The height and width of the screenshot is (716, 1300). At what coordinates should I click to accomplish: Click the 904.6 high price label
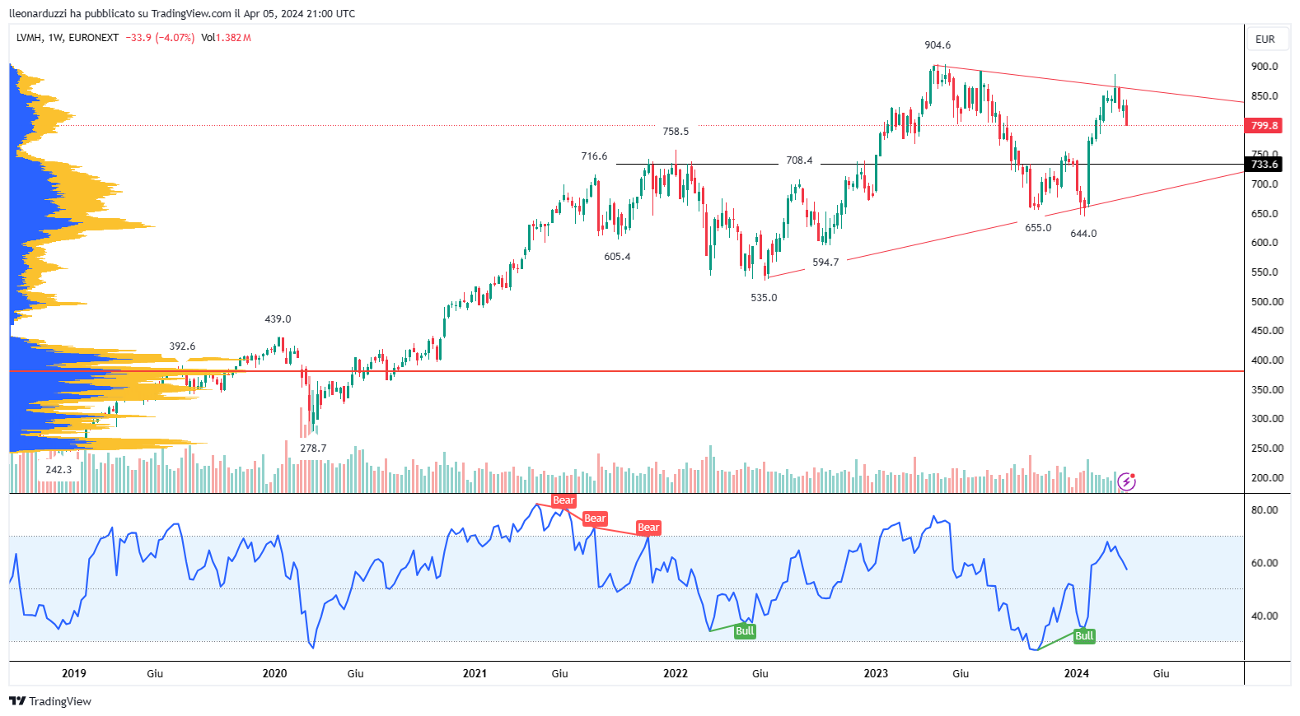938,45
